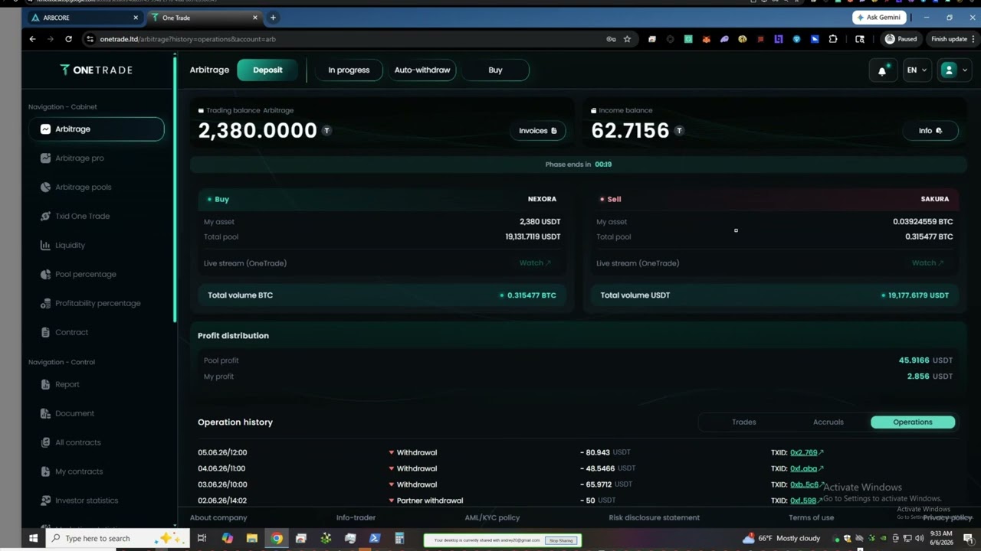Open File Explorer from the taskbar

click(x=252, y=539)
